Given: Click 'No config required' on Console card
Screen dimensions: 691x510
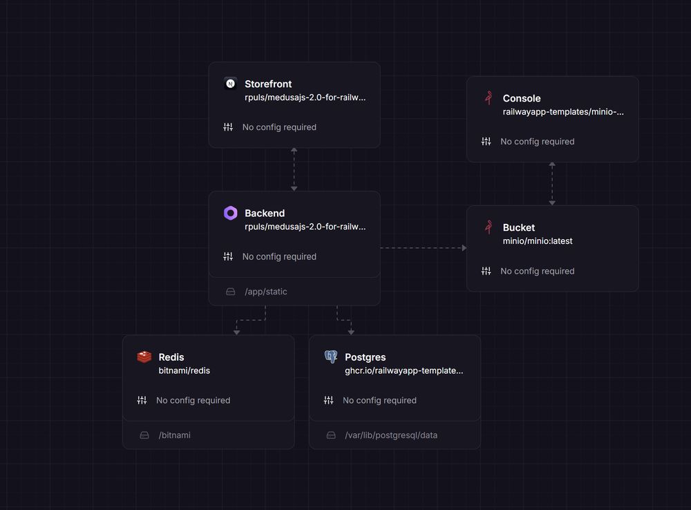Looking at the screenshot, I should pyautogui.click(x=537, y=142).
